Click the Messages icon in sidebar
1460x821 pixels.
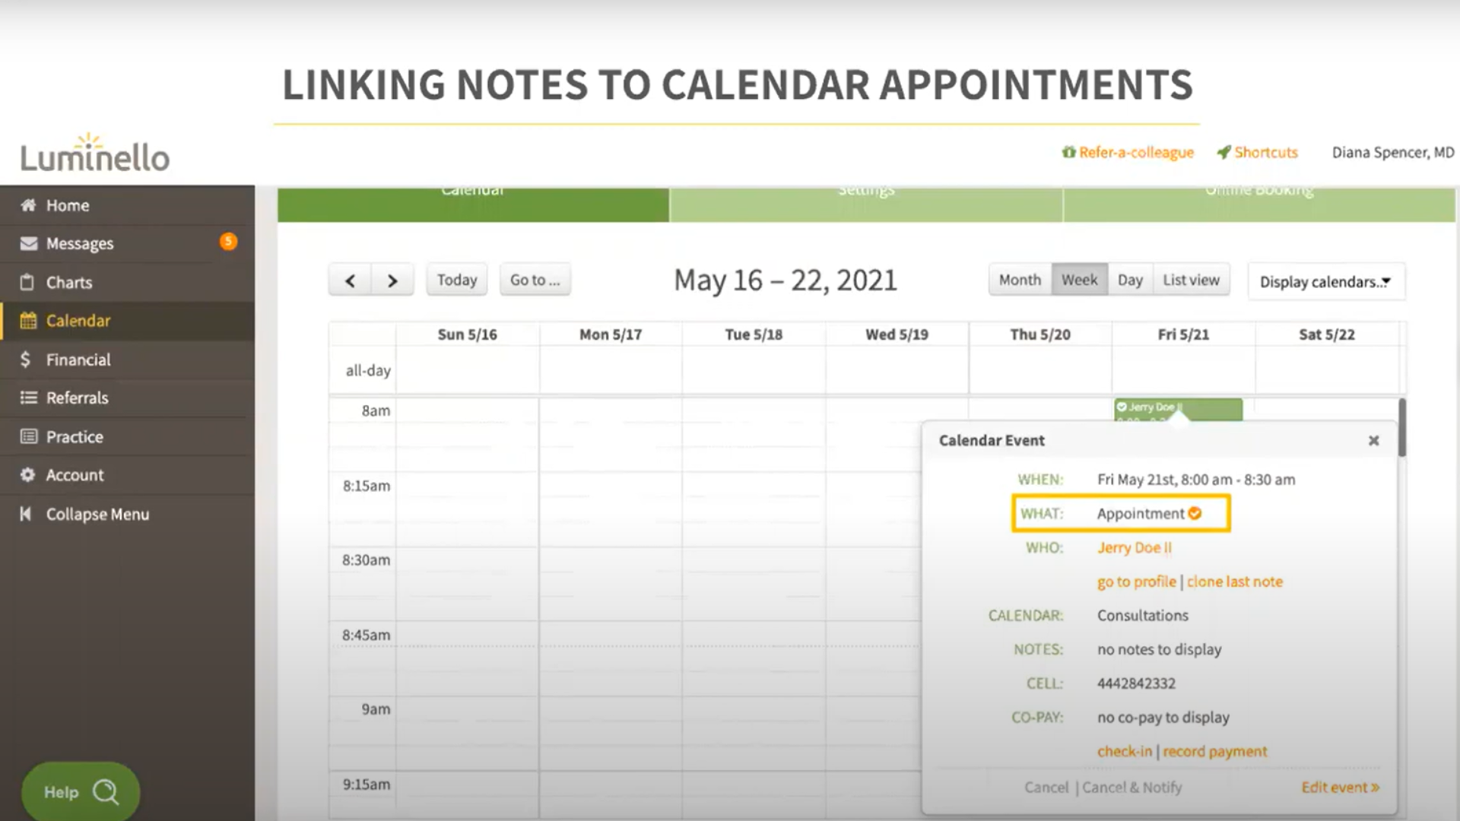pos(30,242)
